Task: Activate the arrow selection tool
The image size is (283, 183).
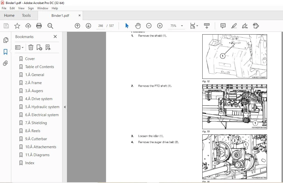Action: 127,26
